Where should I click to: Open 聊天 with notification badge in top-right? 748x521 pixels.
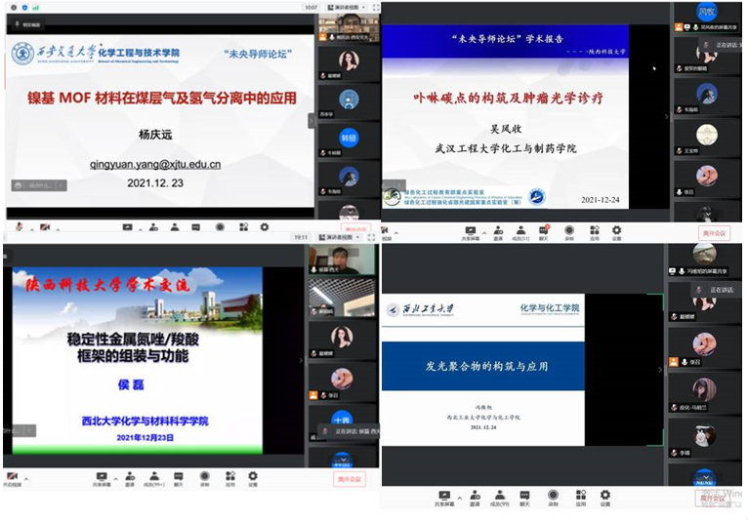[x=543, y=233]
